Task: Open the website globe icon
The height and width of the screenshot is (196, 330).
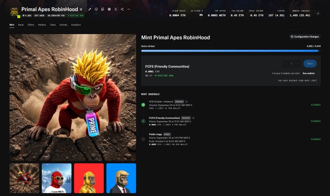Action: pos(109,9)
